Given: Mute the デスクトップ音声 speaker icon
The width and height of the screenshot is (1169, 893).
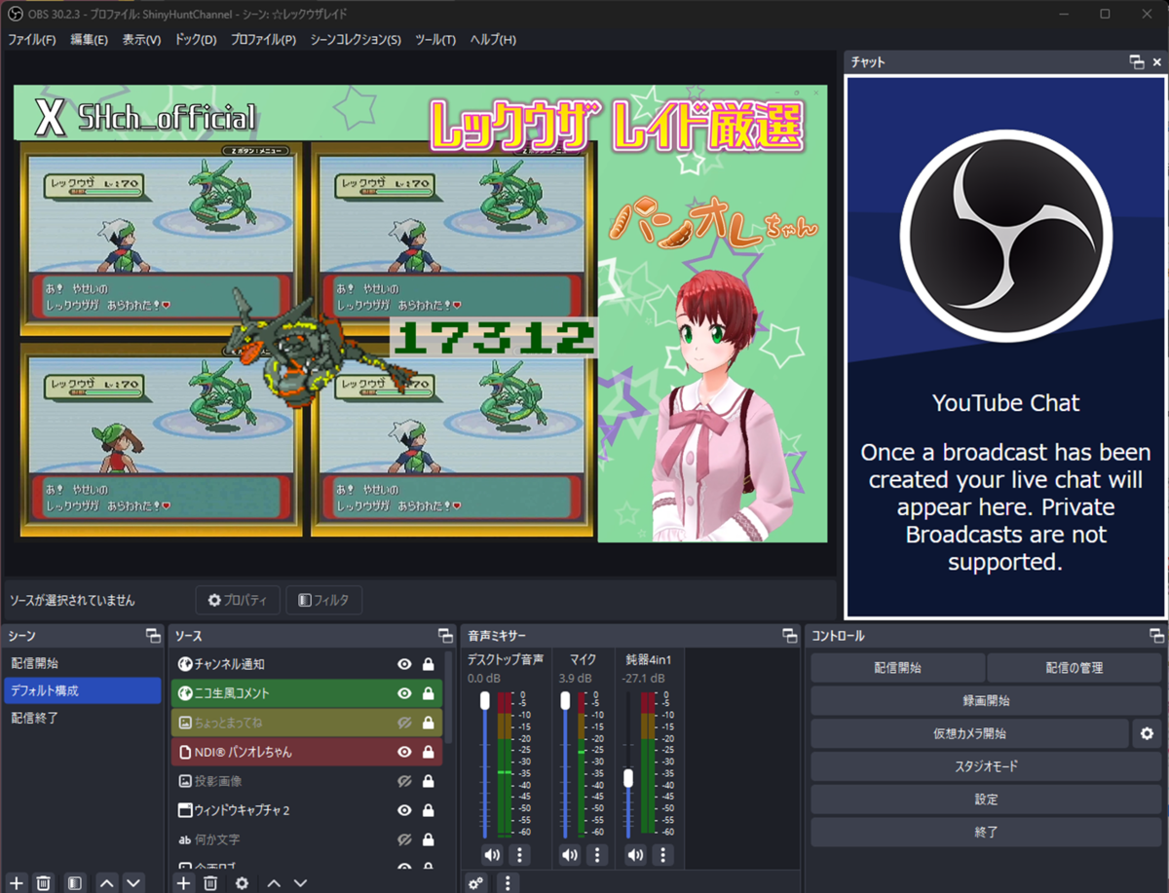Looking at the screenshot, I should [x=492, y=855].
